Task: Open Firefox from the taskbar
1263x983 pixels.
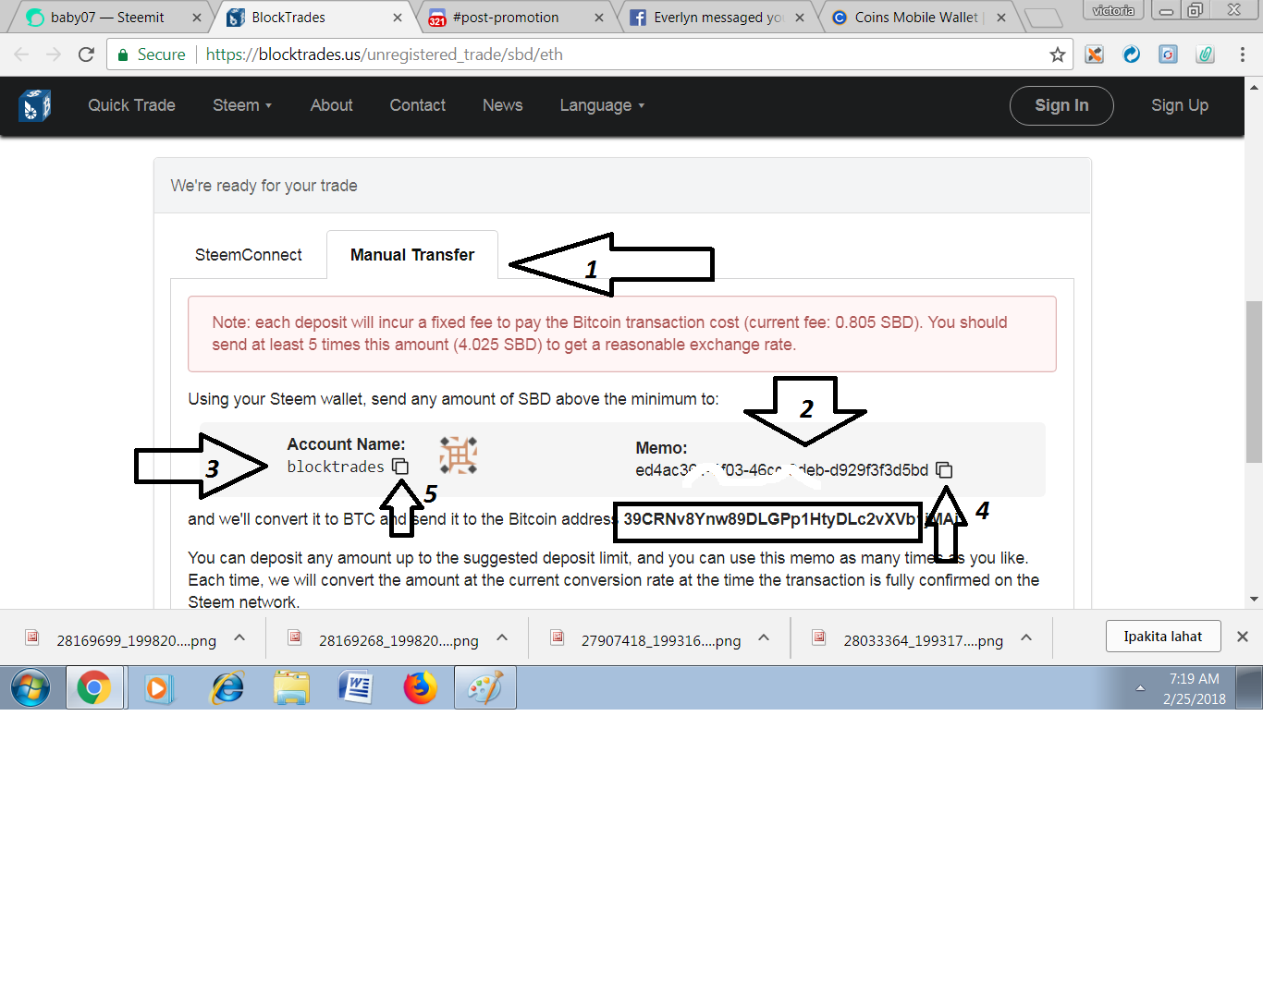Action: (421, 688)
